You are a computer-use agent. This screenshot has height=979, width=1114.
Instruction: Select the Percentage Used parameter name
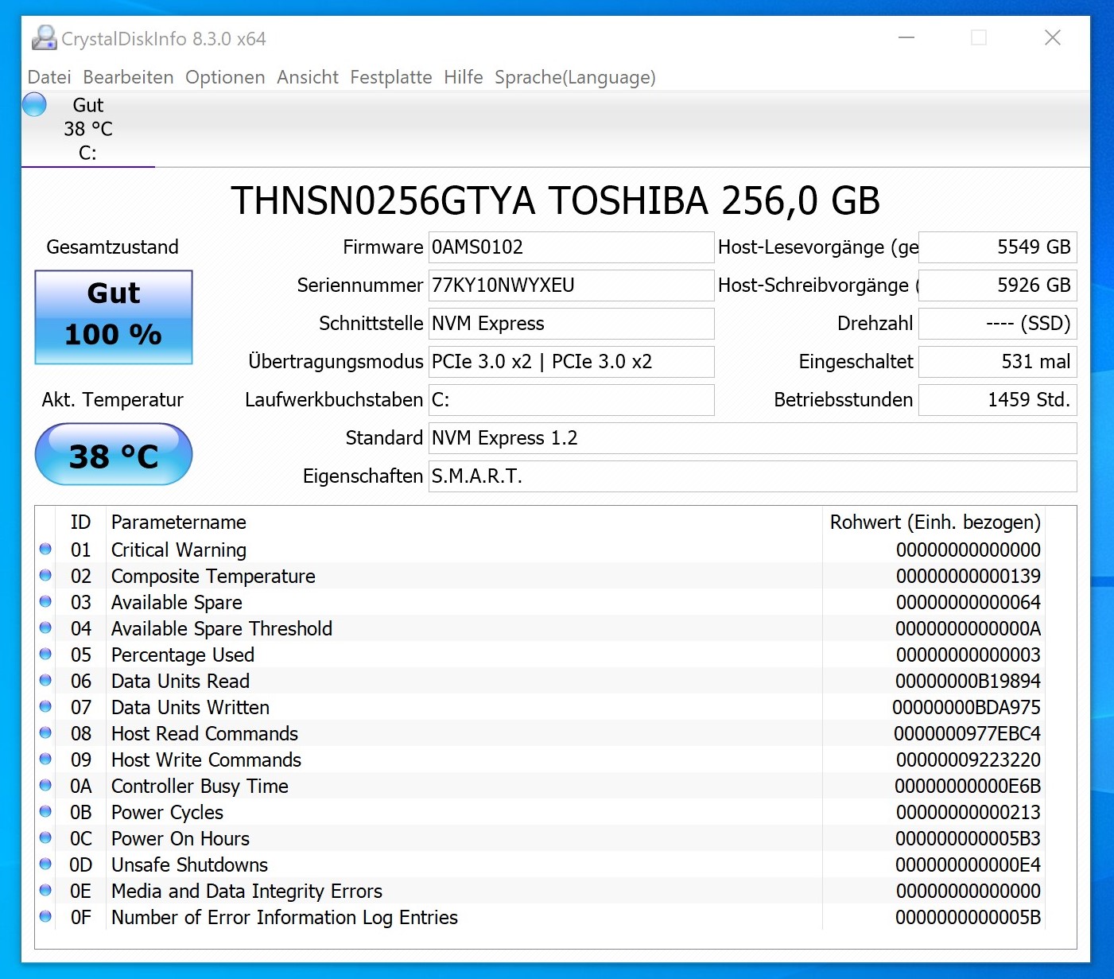(x=183, y=655)
